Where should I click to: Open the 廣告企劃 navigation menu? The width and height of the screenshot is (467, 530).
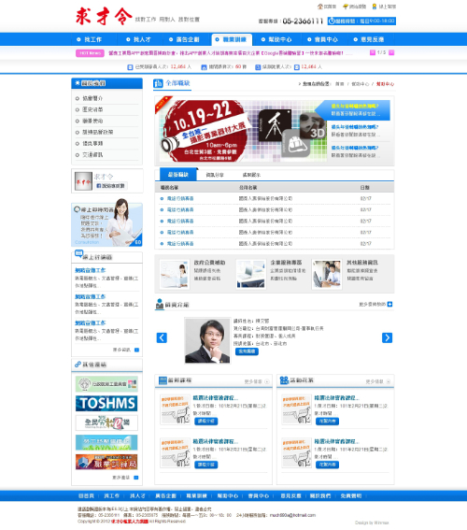pos(184,39)
